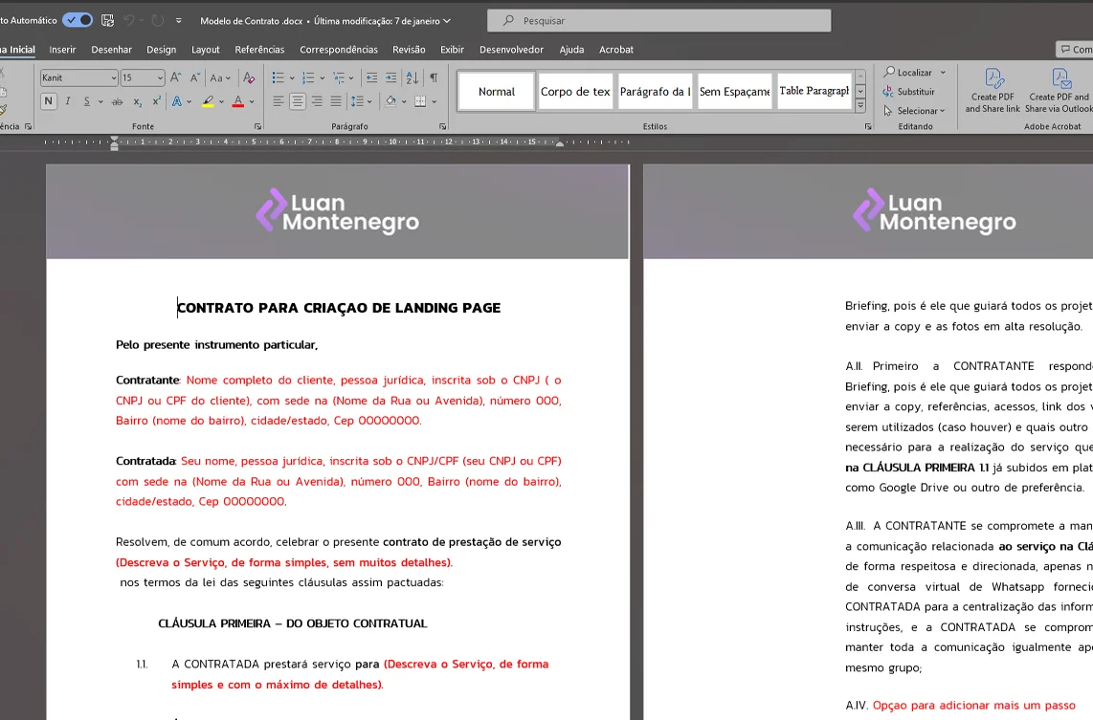Click the paragraph shading paint bucket icon
Screen dimensions: 1093x720
(x=390, y=101)
